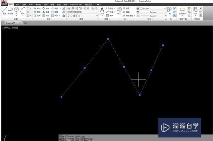Viewport: 213px width, 141px height.
Task: Toggle layer 0 freeze sun icon
Action: [72, 16]
